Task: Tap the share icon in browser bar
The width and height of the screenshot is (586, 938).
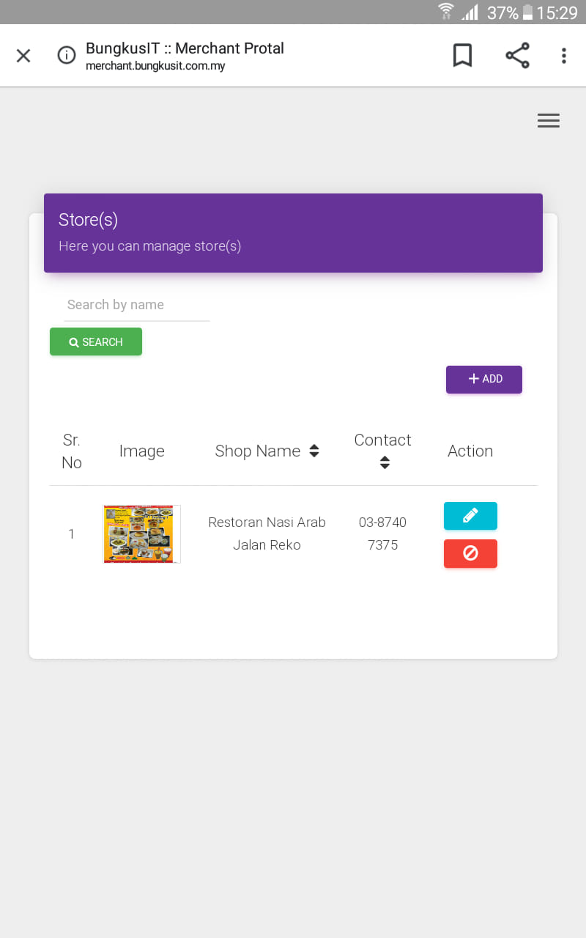Action: (517, 56)
